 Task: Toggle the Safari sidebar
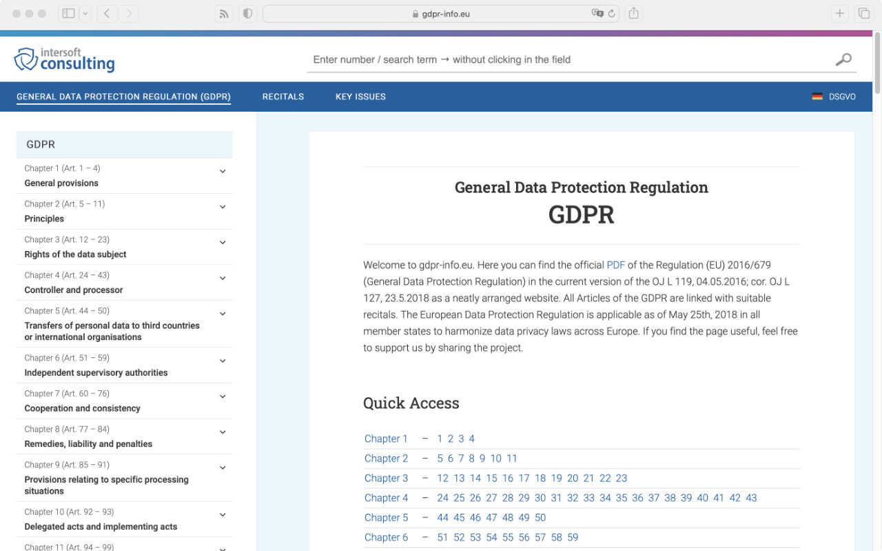pyautogui.click(x=68, y=14)
